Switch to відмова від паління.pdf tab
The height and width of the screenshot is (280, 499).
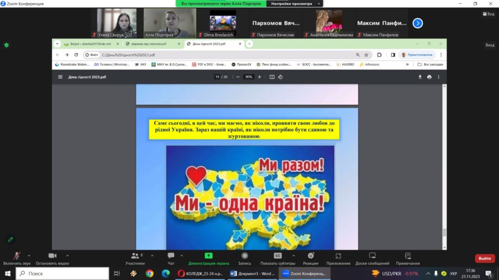tap(153, 44)
